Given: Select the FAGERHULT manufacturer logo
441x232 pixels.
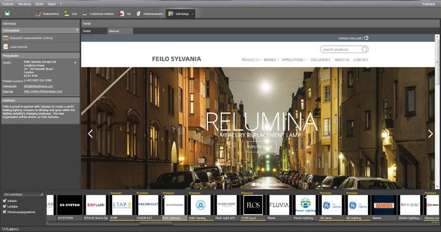Looking at the screenshot, I should [148, 205].
